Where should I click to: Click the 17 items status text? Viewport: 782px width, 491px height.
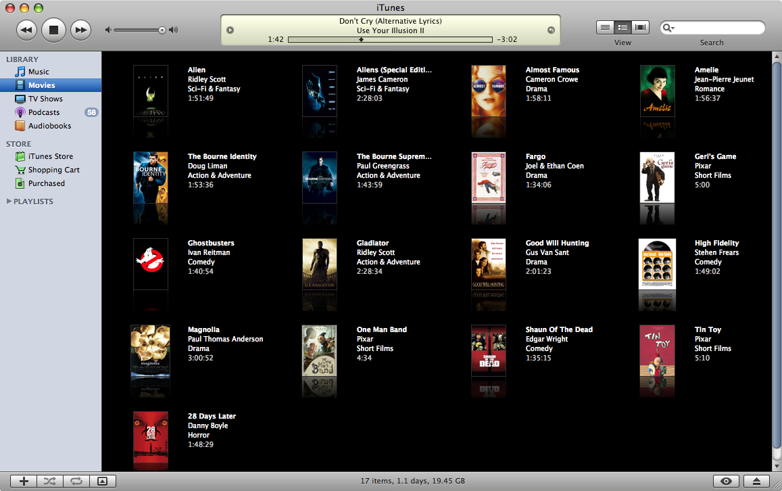(413, 481)
